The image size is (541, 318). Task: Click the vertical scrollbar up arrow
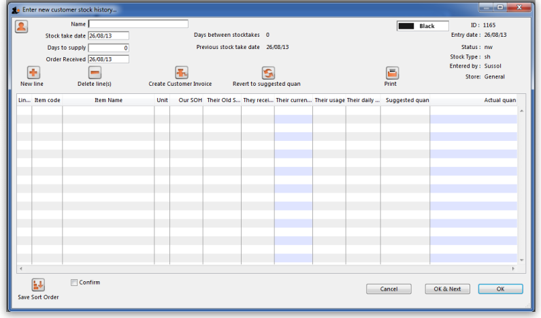(522, 111)
